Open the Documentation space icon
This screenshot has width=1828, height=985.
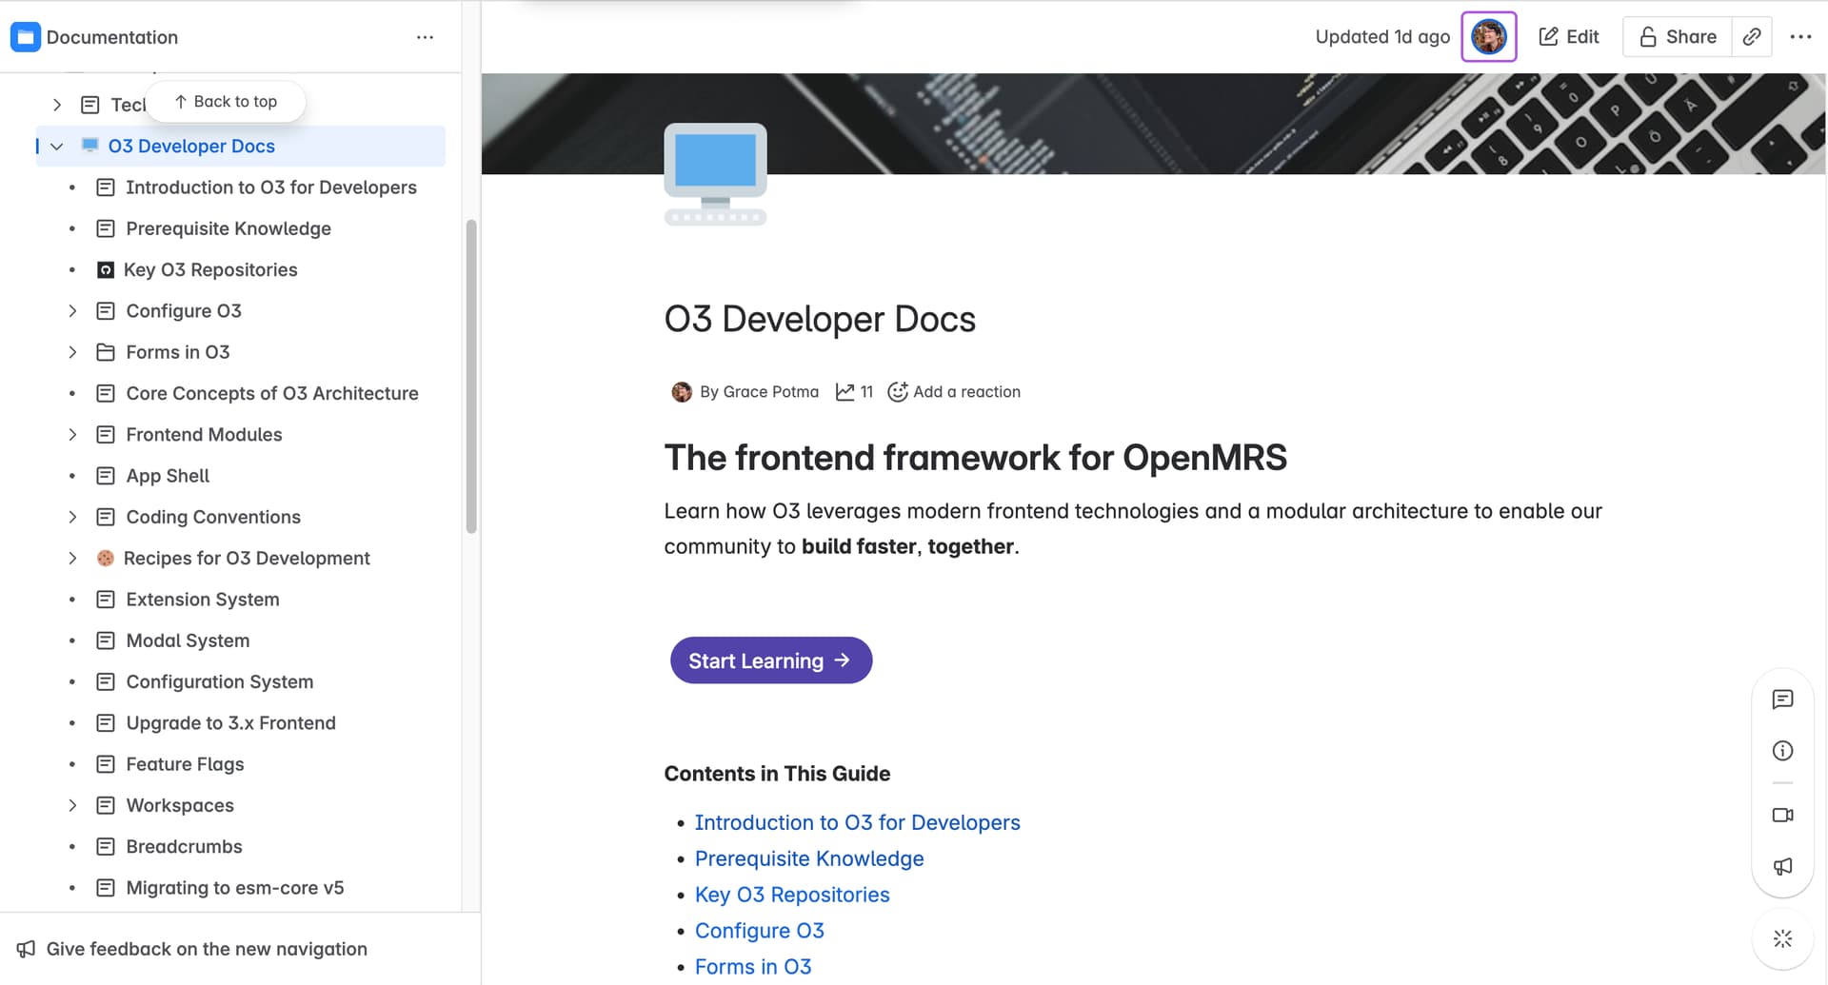pos(25,37)
